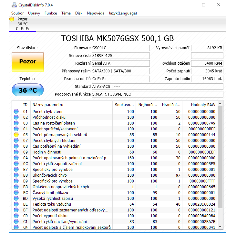Select the row Počet vypnutí disku

pos(115,216)
